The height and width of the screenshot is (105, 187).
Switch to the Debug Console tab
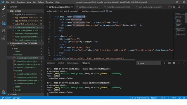click(x=73, y=63)
